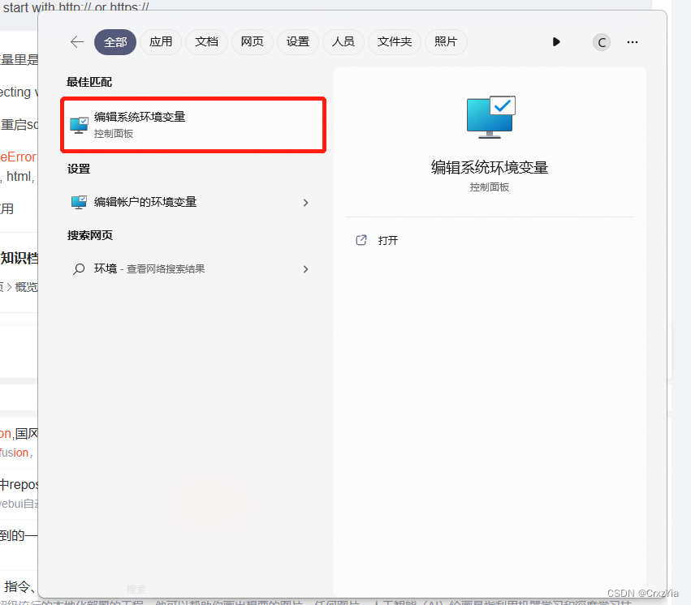The image size is (691, 605).
Task: Expand the 编辑帐户的环境变量 chevron
Action: pyautogui.click(x=306, y=202)
